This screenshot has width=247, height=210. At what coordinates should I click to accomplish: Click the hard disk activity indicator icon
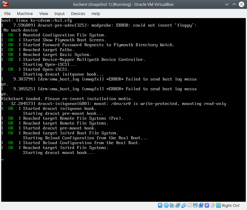[160, 205]
